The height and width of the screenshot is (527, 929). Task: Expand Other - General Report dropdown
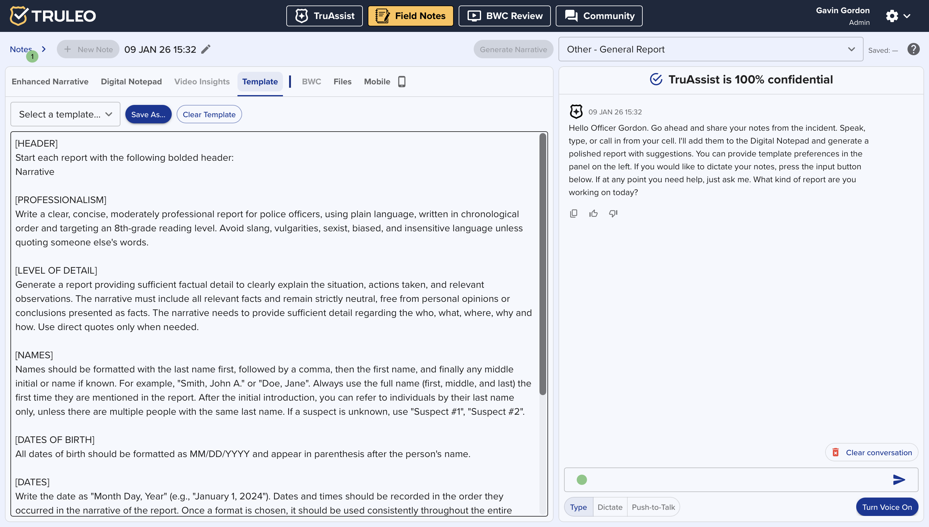[x=711, y=49]
